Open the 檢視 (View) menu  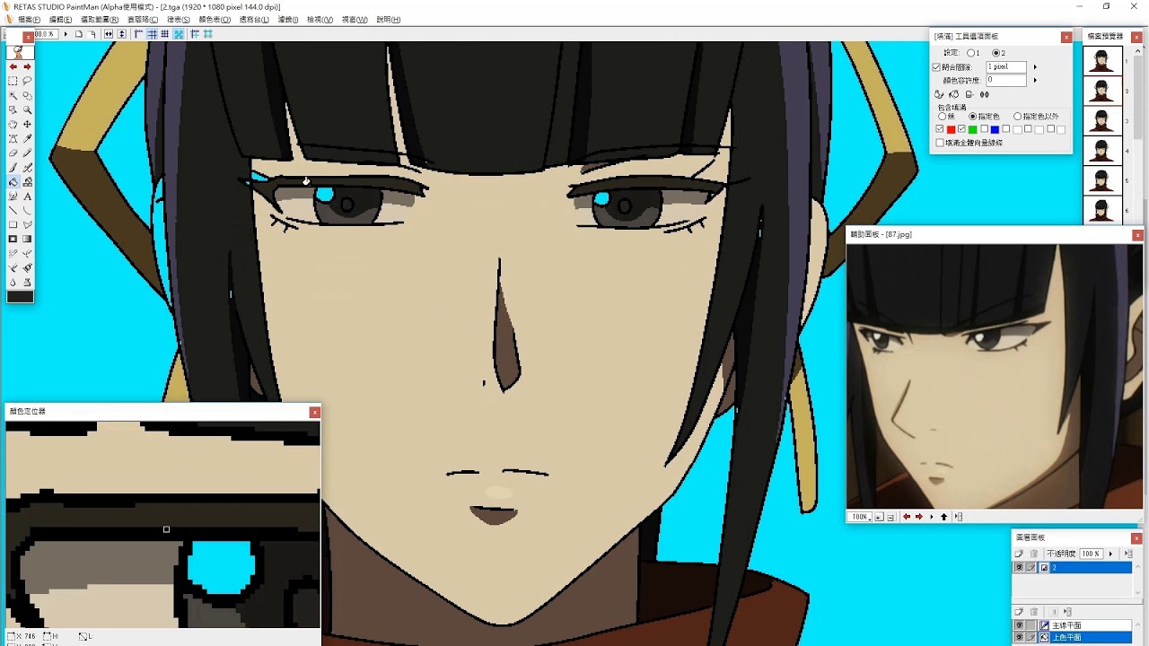(319, 20)
